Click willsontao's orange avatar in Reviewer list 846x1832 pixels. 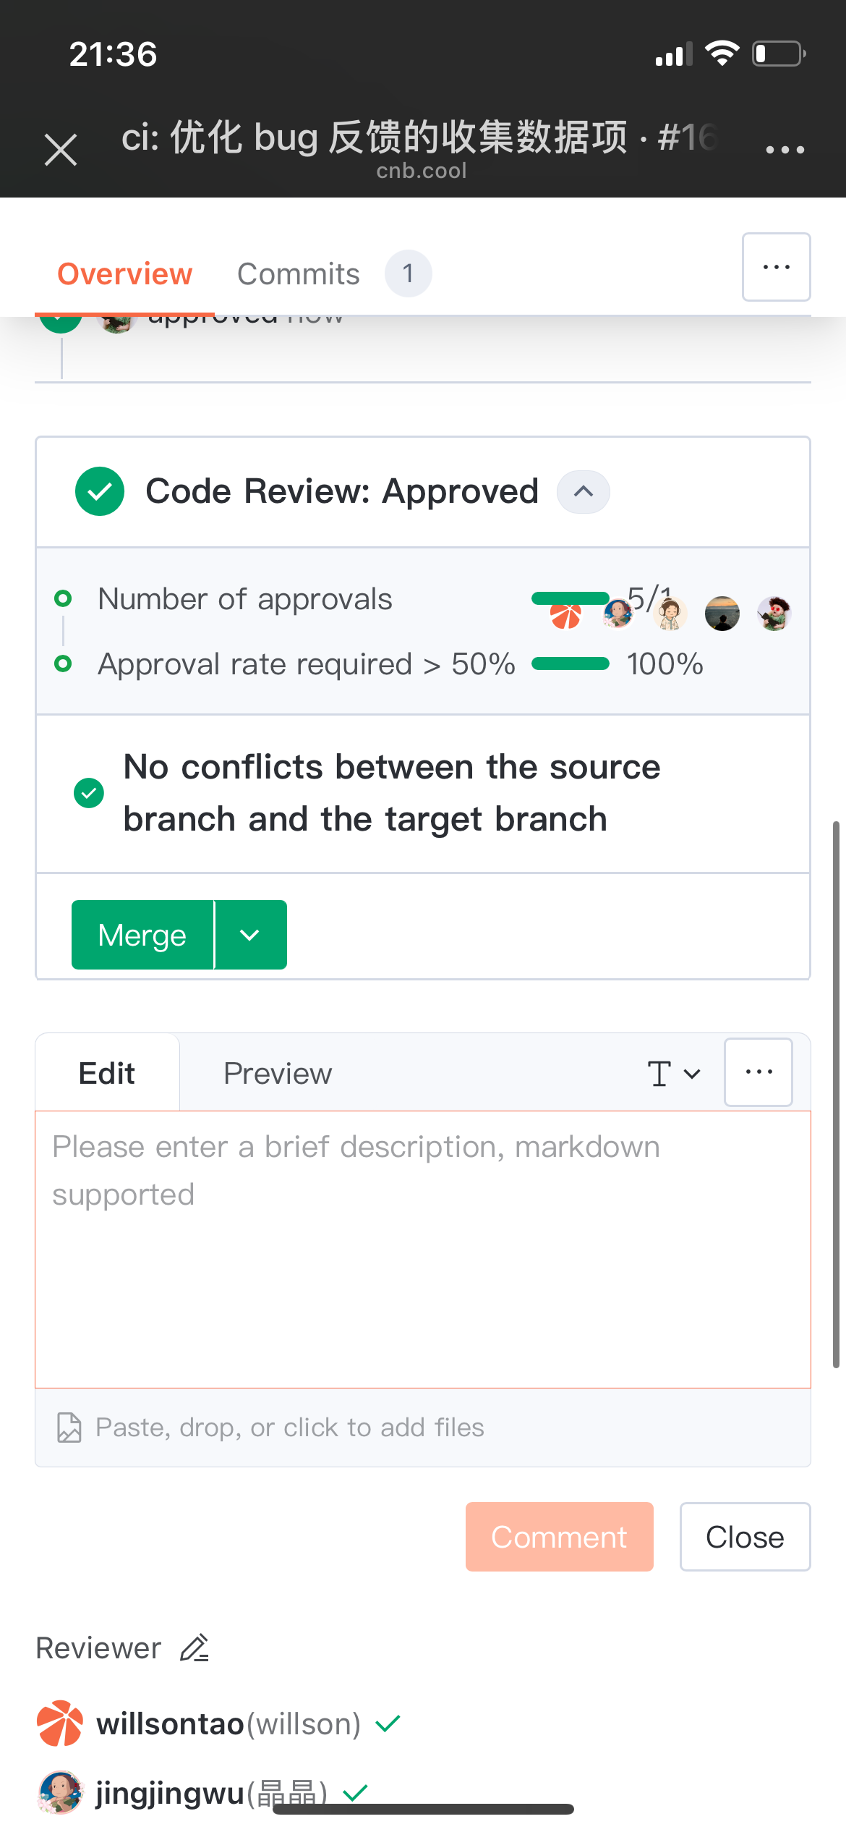(x=60, y=1723)
